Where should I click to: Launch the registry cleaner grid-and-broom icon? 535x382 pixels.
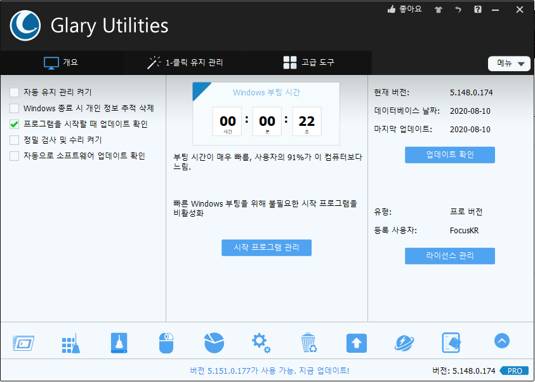point(71,343)
